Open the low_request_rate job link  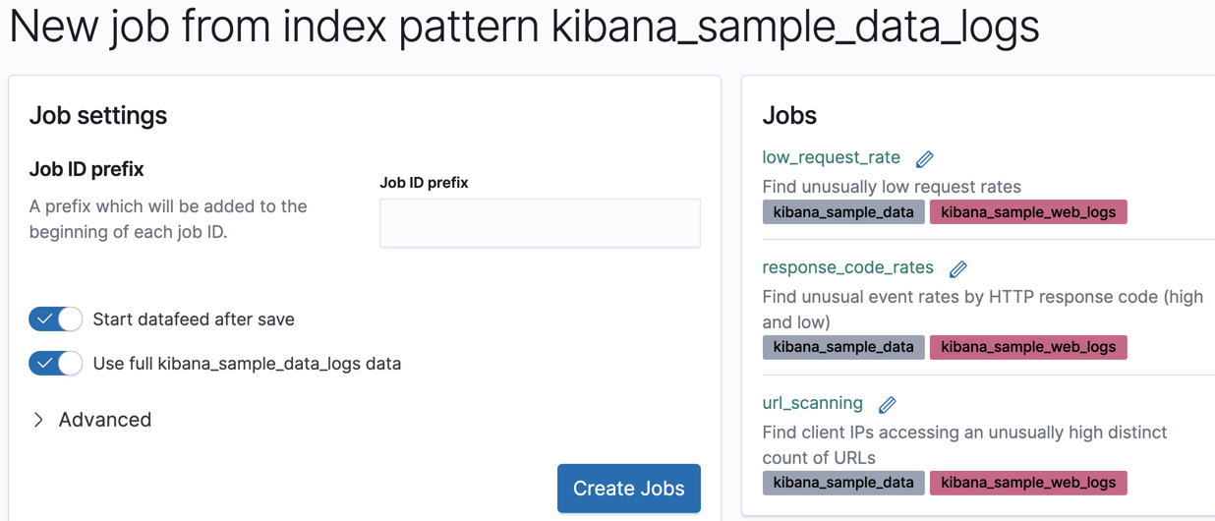831,157
